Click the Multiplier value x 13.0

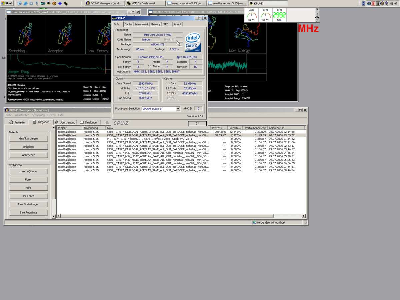tap(146, 88)
